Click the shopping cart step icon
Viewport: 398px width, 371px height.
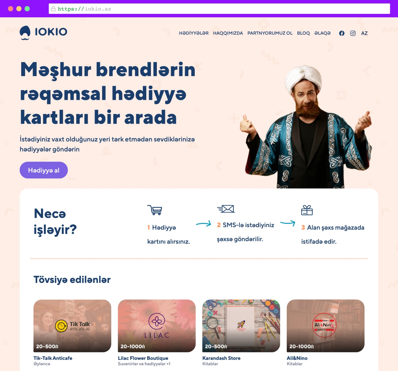(x=155, y=210)
